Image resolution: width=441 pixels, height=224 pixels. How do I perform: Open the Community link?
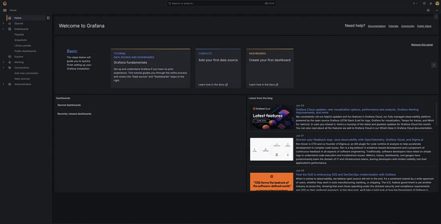click(x=407, y=26)
